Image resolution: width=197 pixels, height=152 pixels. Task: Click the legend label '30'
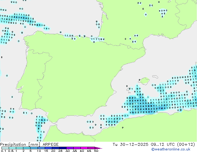pos(67,151)
